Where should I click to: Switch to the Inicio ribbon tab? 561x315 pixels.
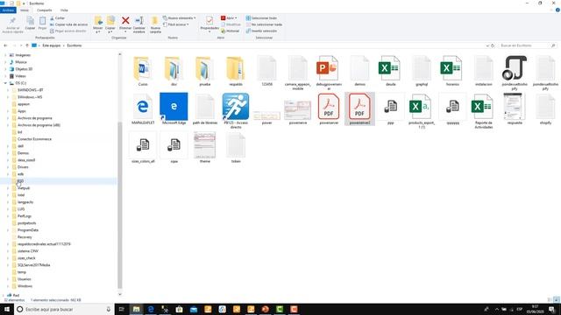pos(25,10)
